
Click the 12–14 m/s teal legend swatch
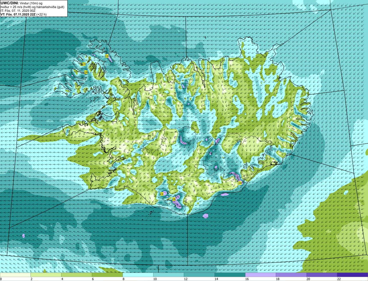pyautogui.click(x=199, y=275)
